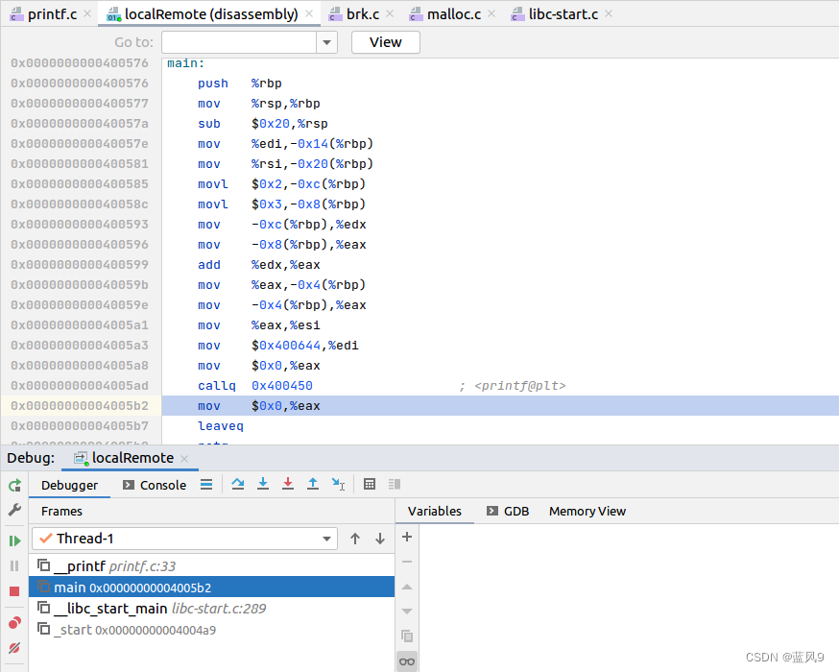839x672 pixels.
Task: Click the Force Step Into red arrow icon
Action: 288,484
